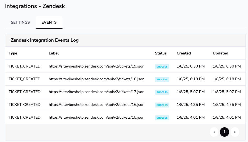The image size is (248, 142).
Task: Open the tickets/15.json label link
Action: 96,118
